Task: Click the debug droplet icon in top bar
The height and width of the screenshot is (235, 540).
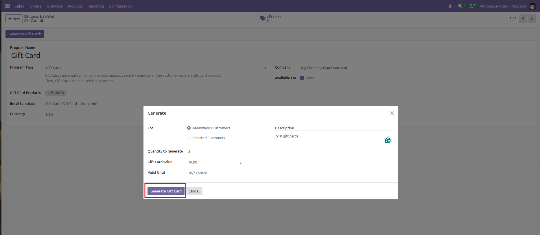Action: tap(450, 6)
